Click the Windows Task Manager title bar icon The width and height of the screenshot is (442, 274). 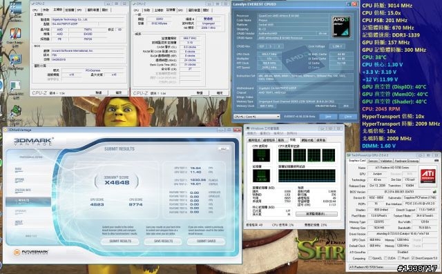(x=248, y=128)
